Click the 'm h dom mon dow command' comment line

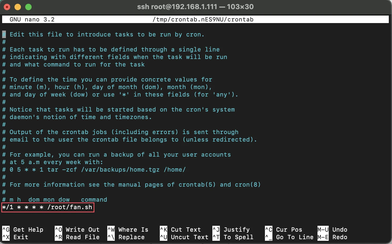(55, 200)
